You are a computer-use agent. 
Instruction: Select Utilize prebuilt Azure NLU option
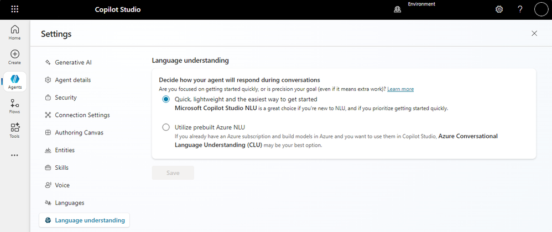coord(166,127)
